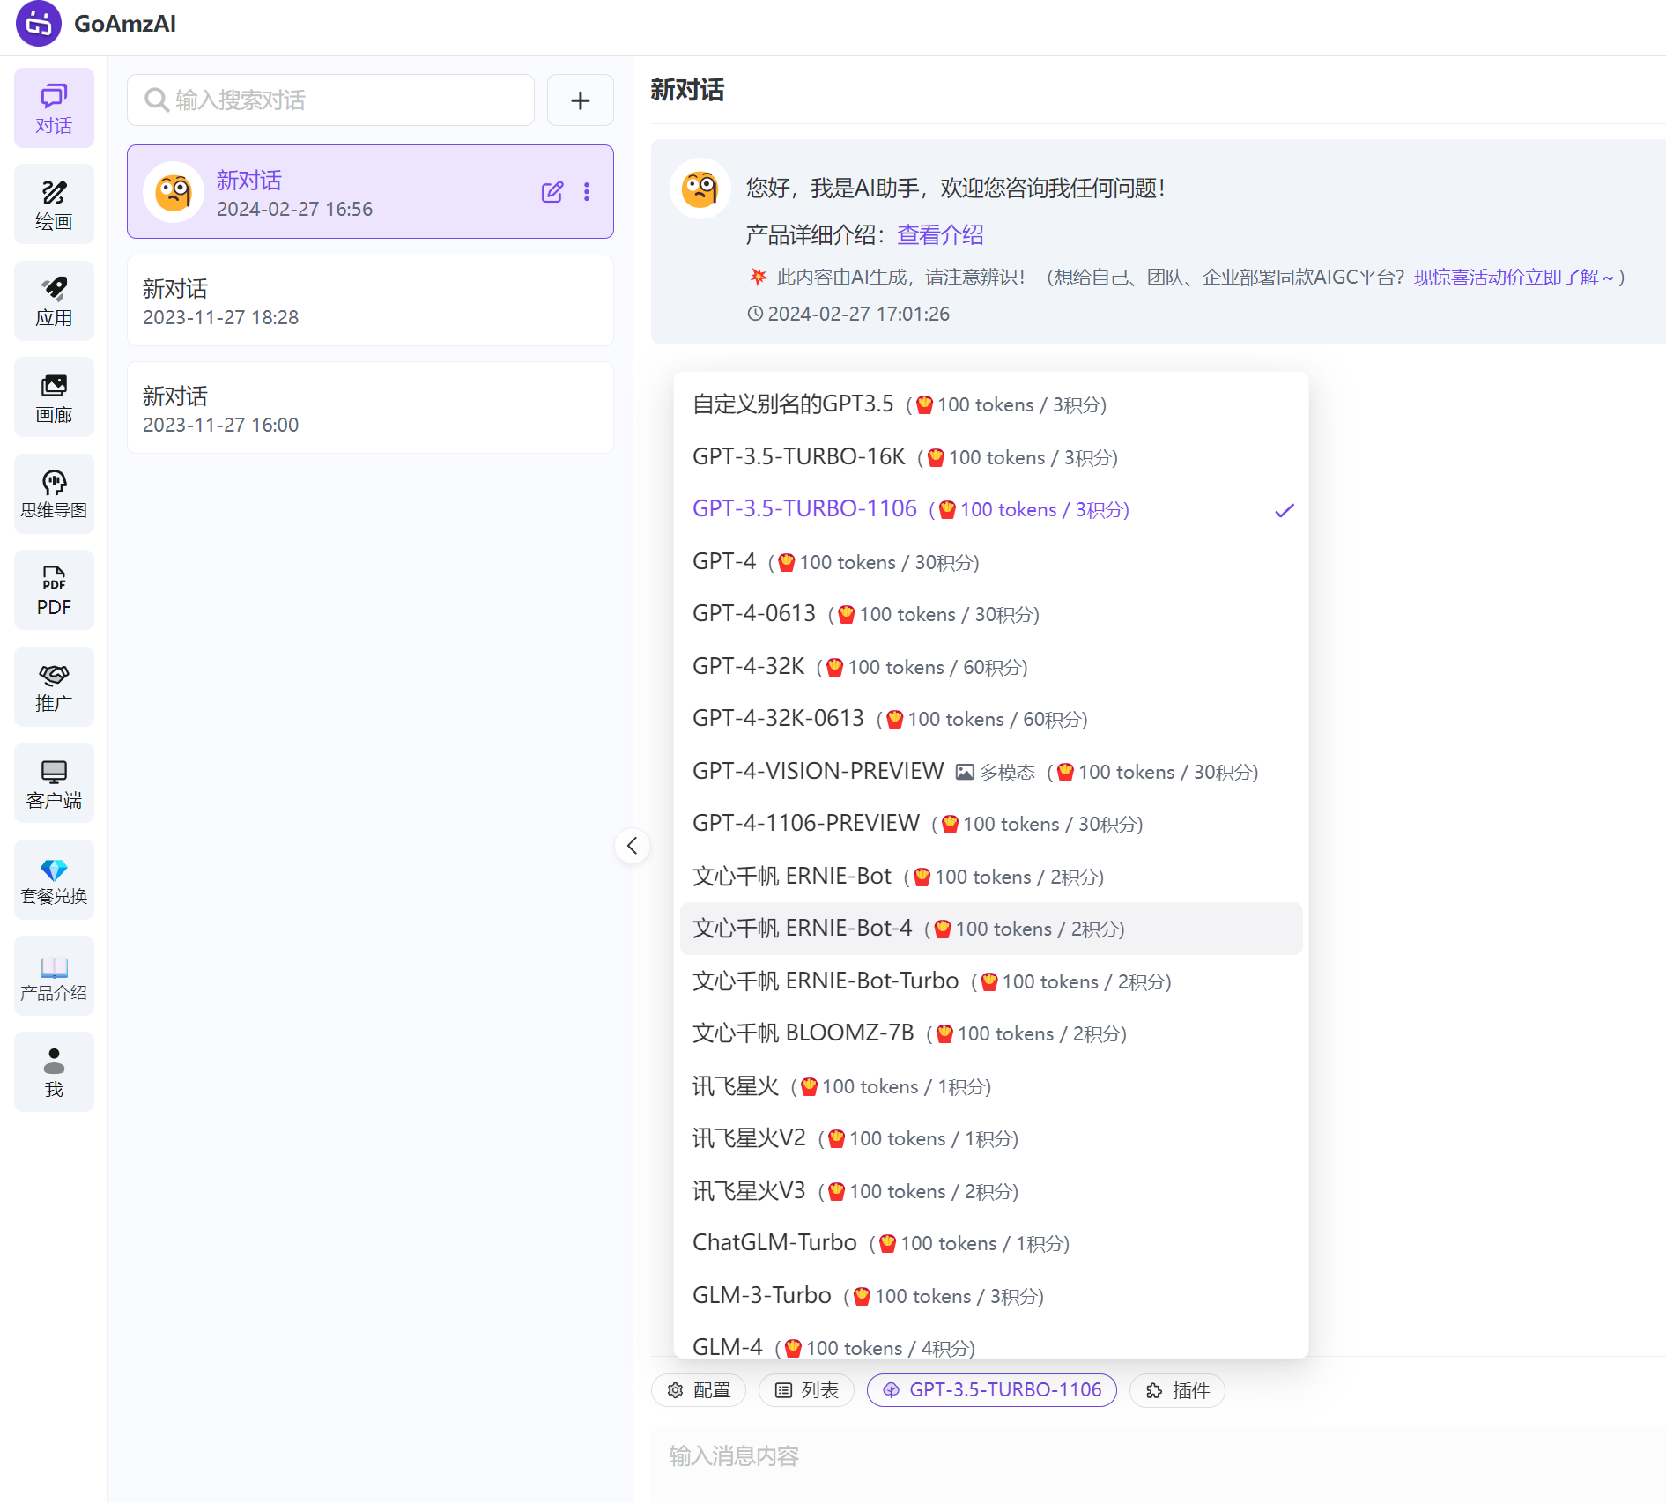The height and width of the screenshot is (1503, 1666).
Task: Click the 新对话 chat title header
Action: click(x=687, y=90)
